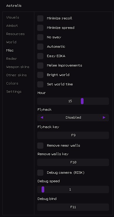114x217 pixels.
Task: Click the left arrow of the Flyhack selector
Action: point(42,117)
